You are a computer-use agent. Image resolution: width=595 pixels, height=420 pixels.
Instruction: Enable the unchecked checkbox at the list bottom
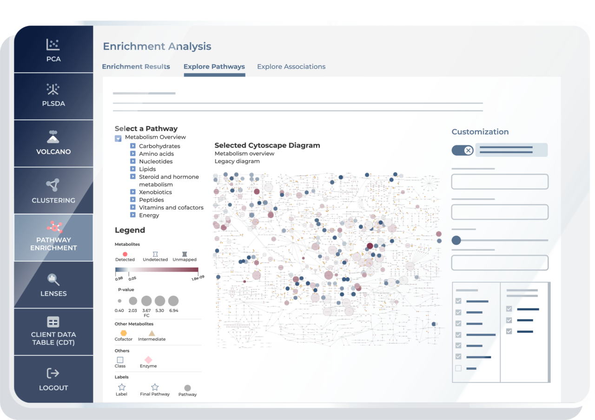coord(458,367)
